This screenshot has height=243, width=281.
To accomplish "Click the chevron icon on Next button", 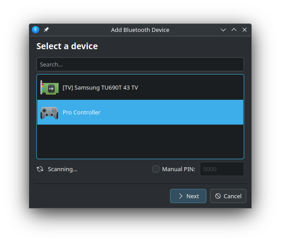I will tap(181, 196).
